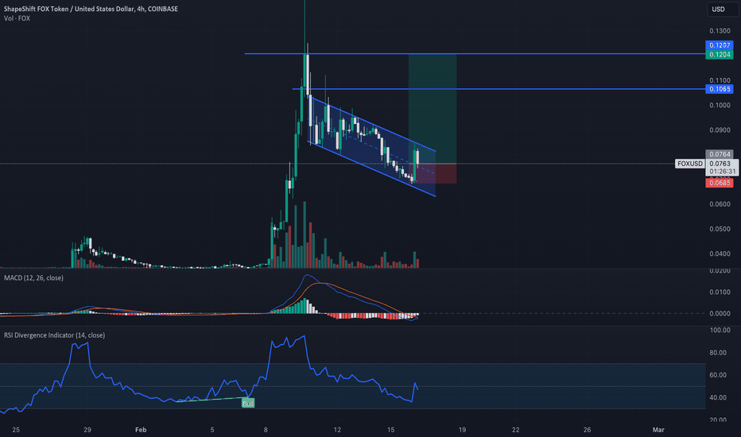Select the RSI Divergence Indicator legend
Image resolution: width=741 pixels, height=437 pixels.
54,335
